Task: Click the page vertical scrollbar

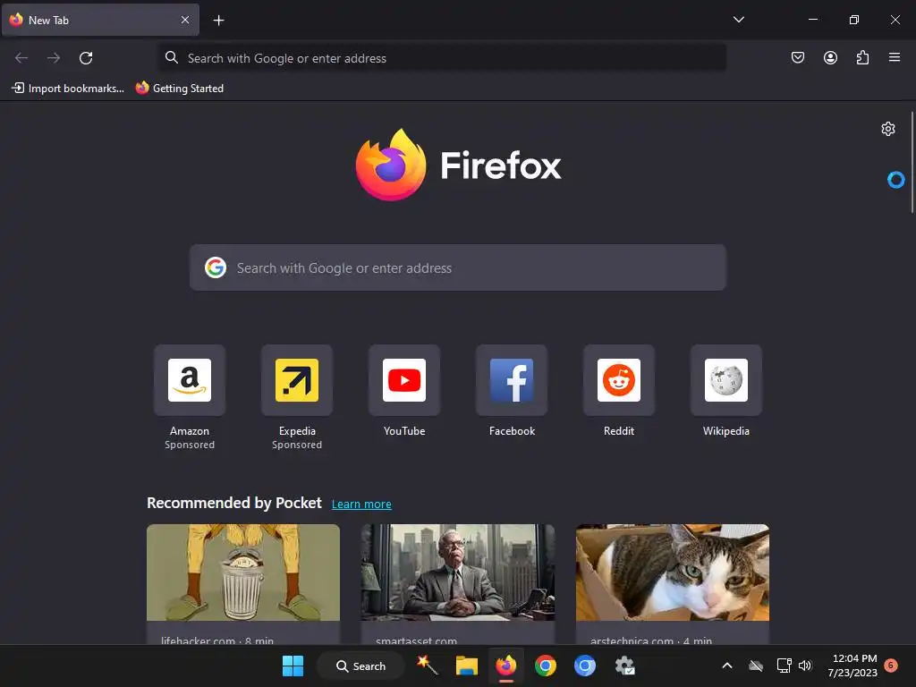Action: click(x=912, y=163)
